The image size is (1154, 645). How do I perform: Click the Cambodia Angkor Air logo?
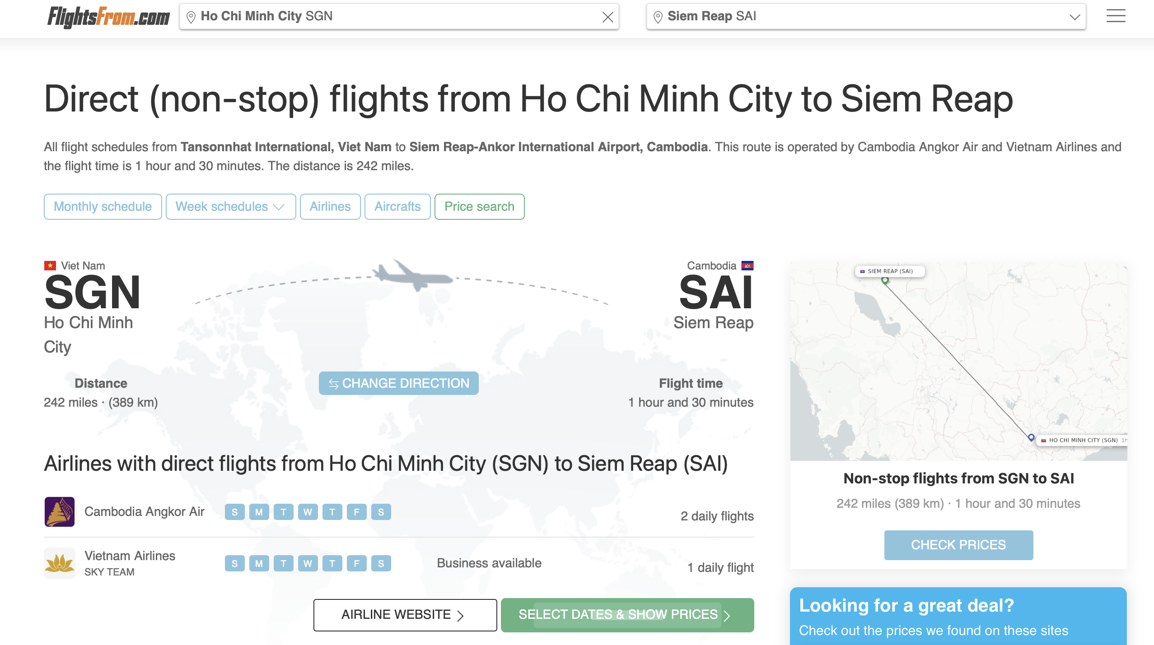[x=60, y=512]
